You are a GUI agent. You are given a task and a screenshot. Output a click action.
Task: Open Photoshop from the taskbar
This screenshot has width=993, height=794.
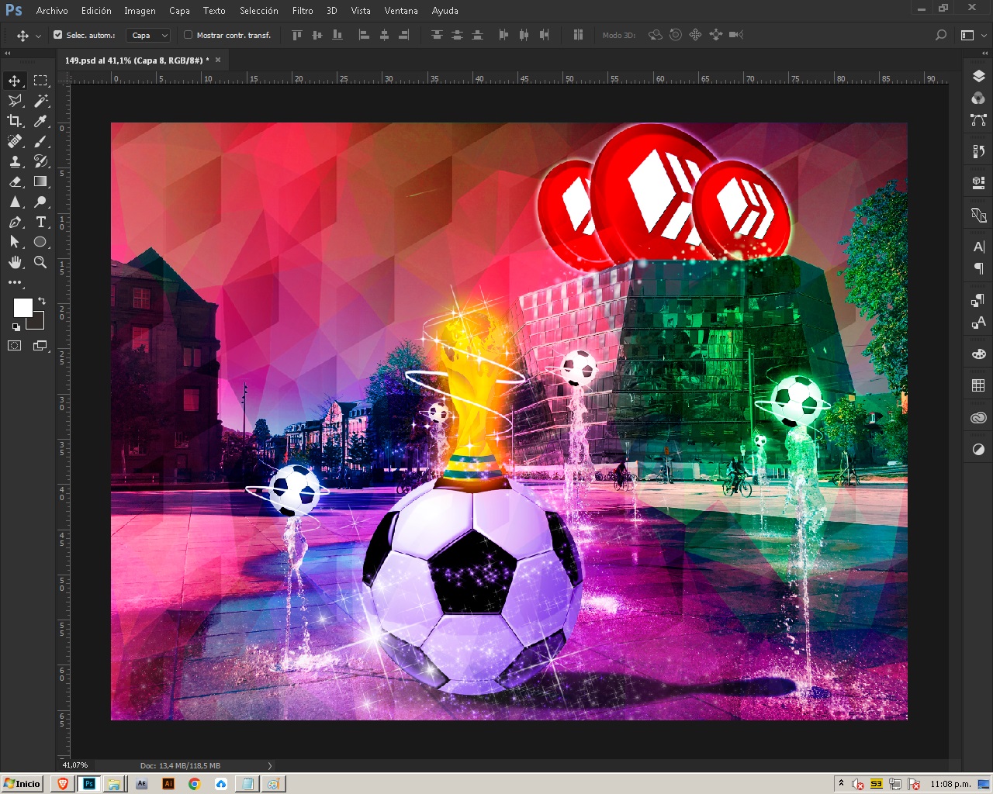click(89, 784)
